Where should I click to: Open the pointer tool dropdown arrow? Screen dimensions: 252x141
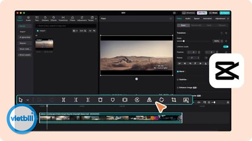[28, 100]
